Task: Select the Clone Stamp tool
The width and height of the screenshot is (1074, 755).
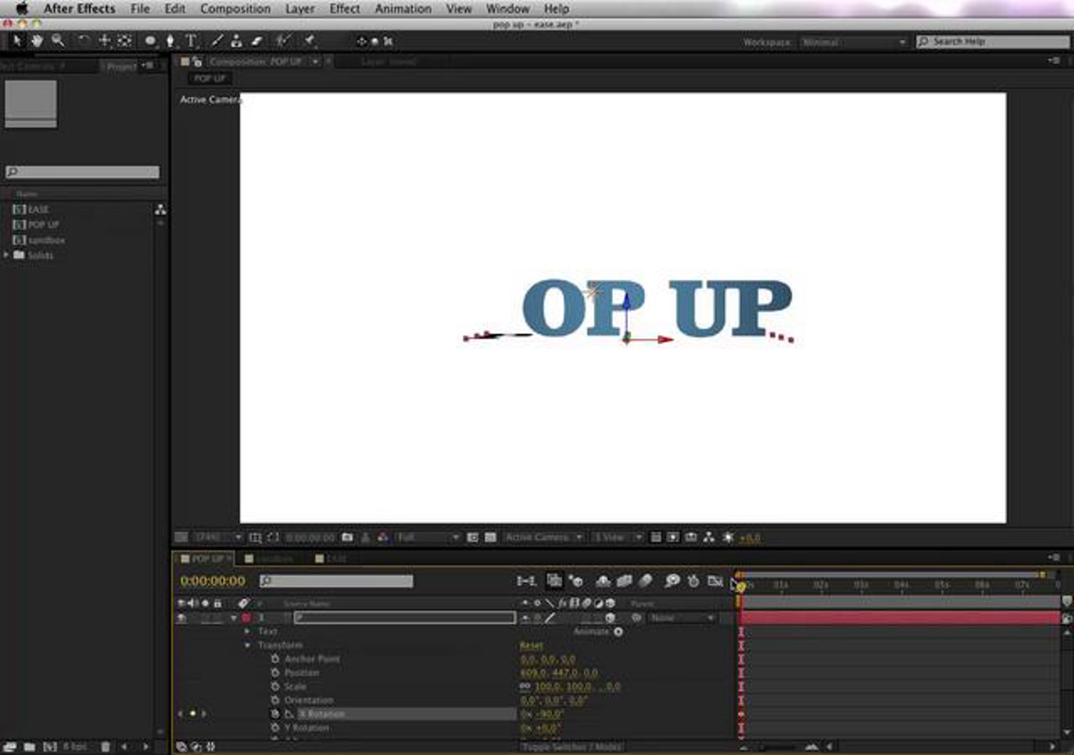Action: click(x=237, y=41)
